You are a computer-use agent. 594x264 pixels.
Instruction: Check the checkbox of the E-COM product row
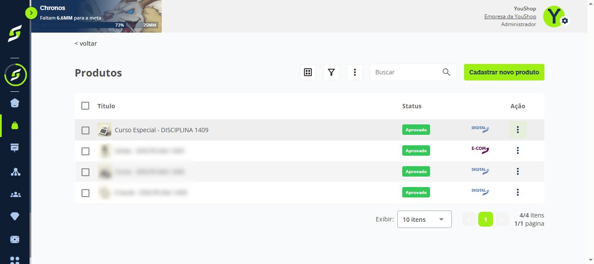(85, 151)
